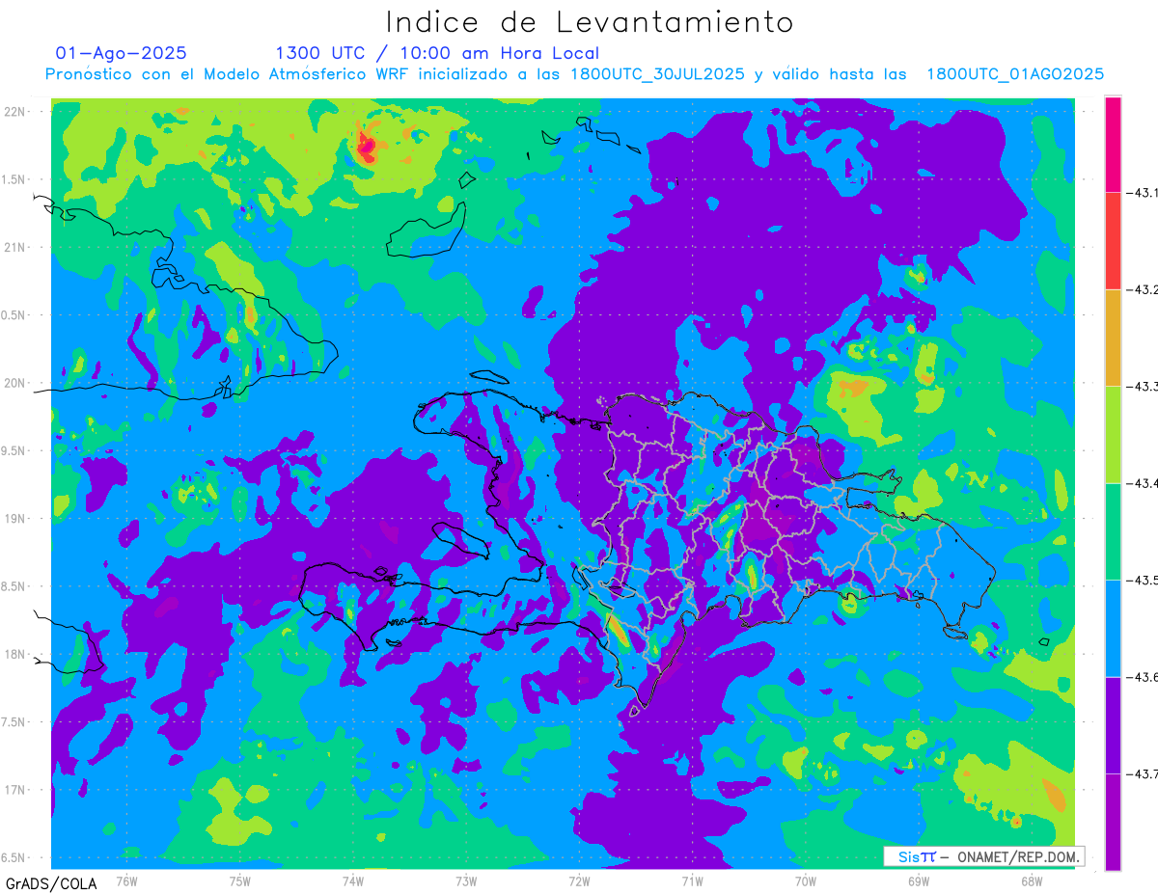Click the longitude label '73W'
The image size is (1158, 894).
click(466, 880)
